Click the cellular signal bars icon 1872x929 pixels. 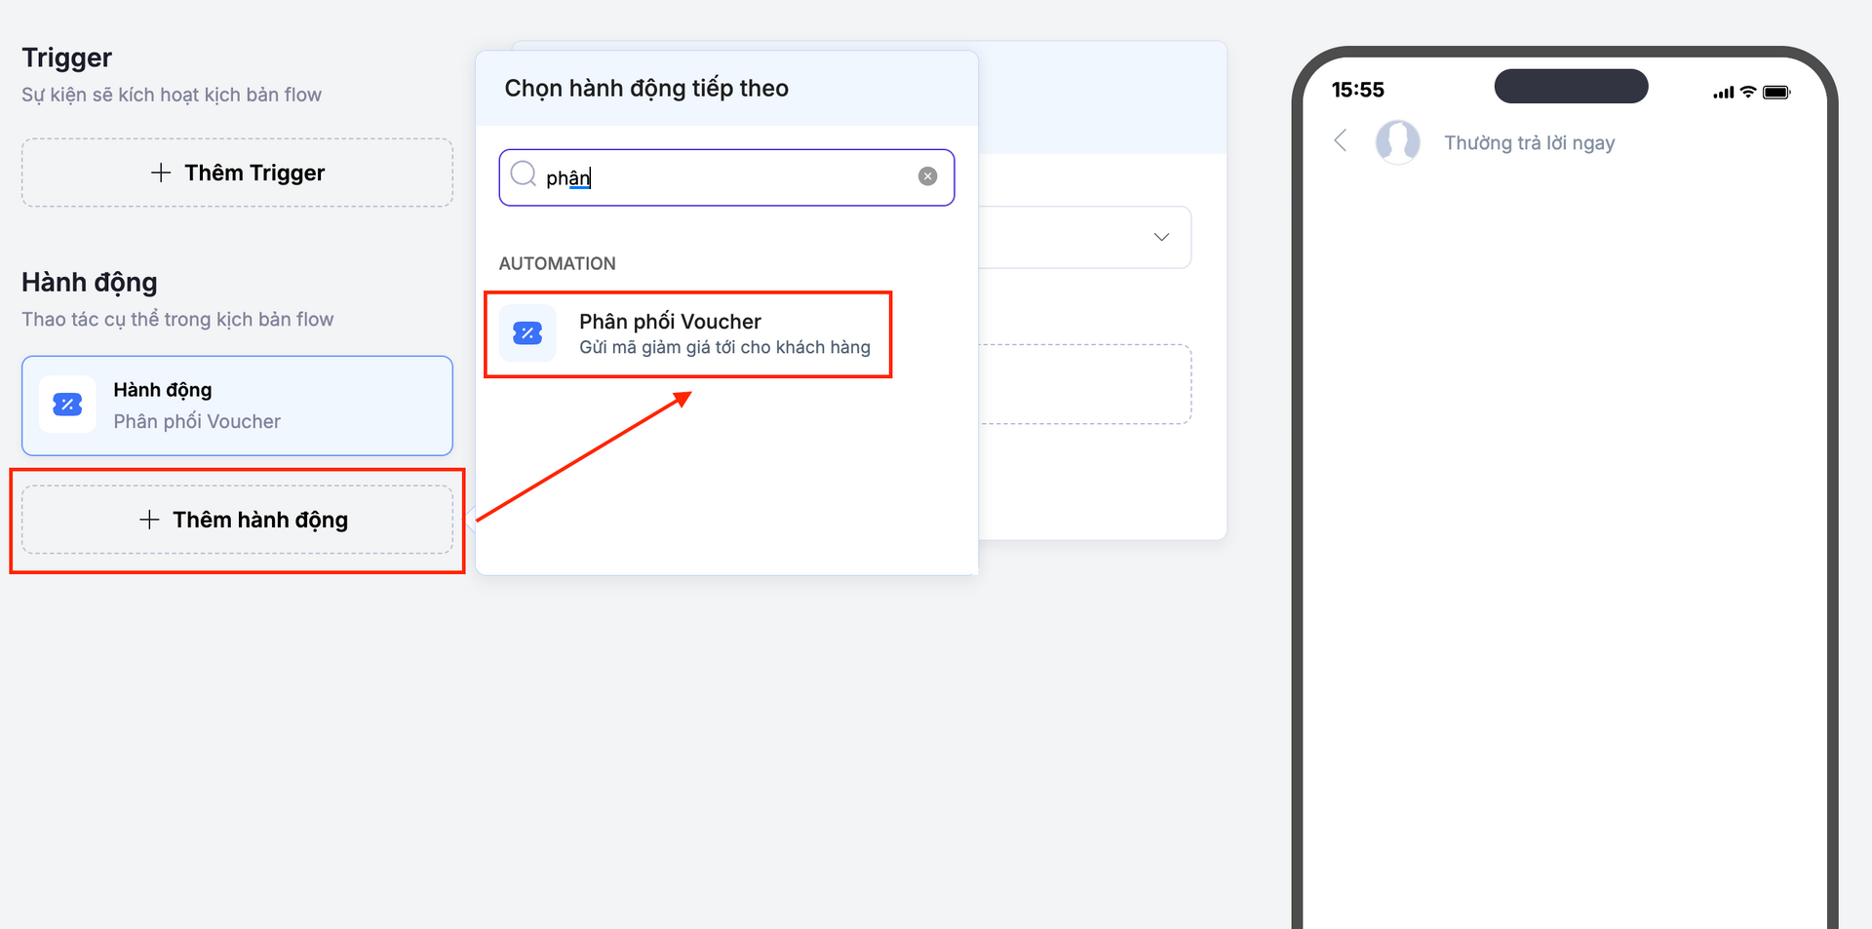(1723, 94)
